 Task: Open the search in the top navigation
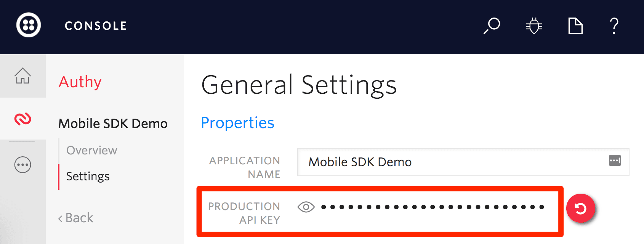point(492,26)
